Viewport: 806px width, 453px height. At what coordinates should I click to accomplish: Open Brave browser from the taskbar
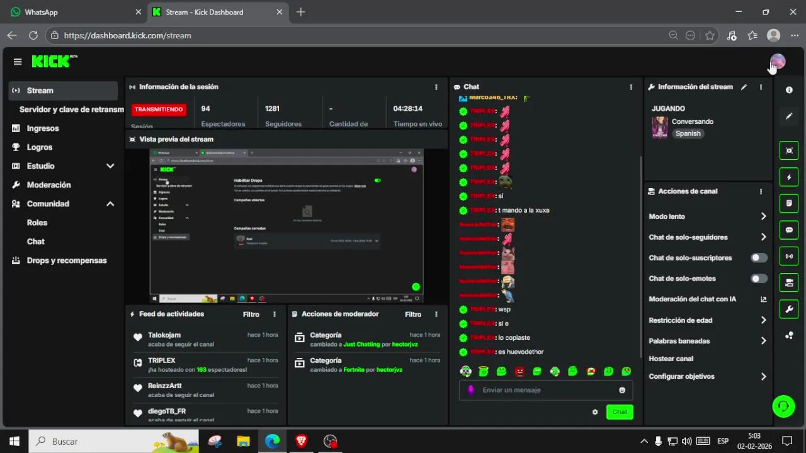(x=301, y=442)
